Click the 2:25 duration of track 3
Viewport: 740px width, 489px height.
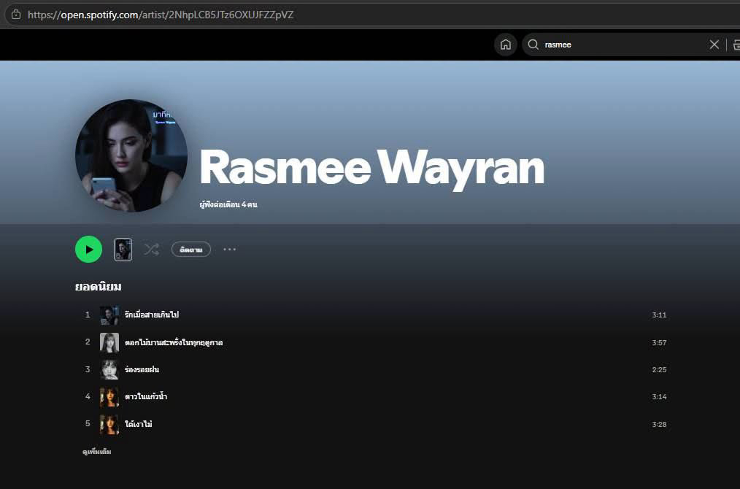[x=659, y=369]
